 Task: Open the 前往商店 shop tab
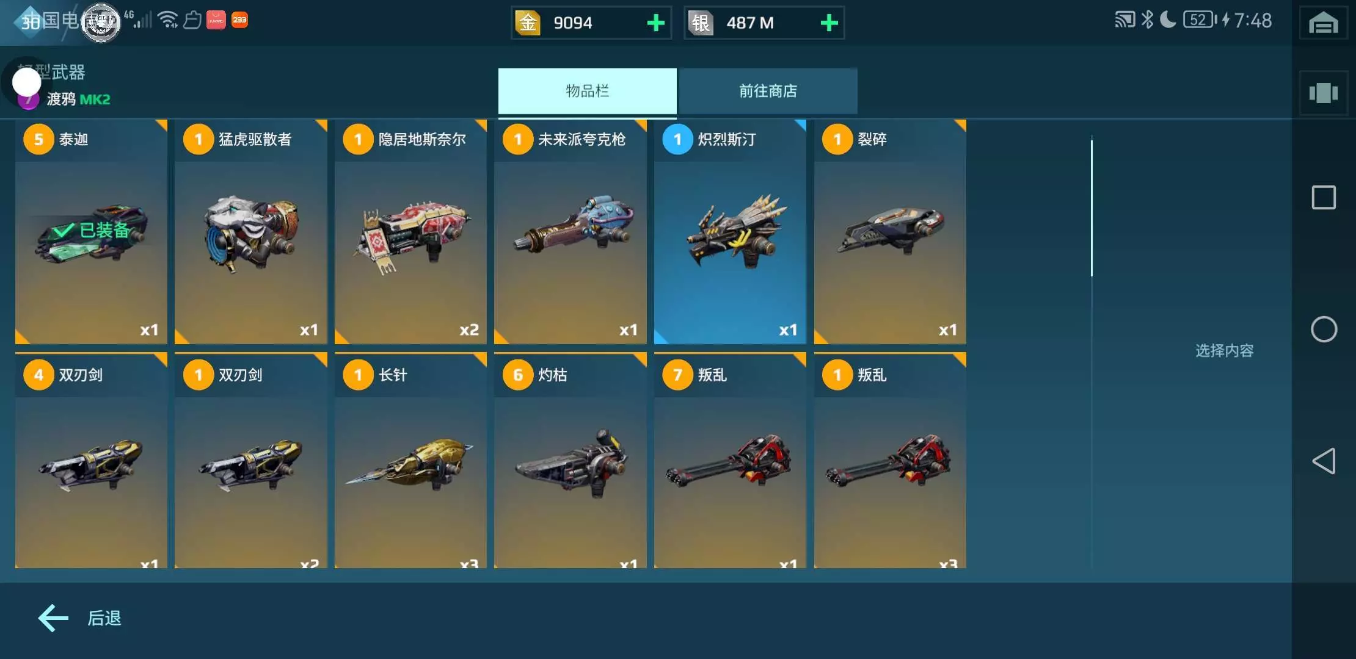[768, 92]
